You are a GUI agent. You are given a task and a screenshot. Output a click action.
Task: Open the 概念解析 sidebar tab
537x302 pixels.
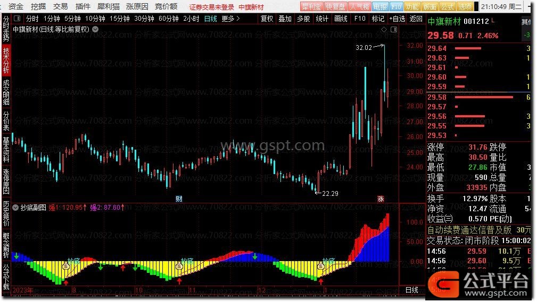click(6, 245)
